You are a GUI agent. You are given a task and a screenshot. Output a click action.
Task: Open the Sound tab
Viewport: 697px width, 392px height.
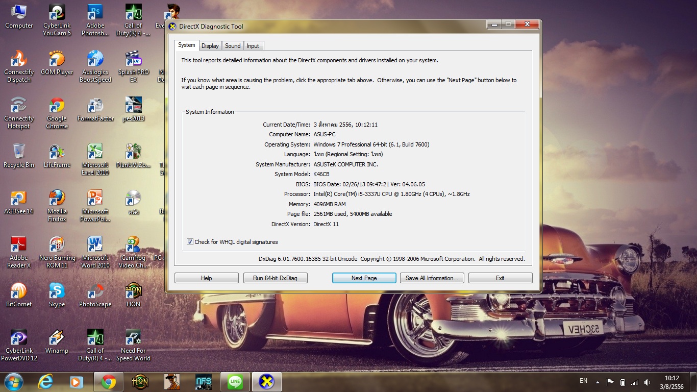pos(233,46)
